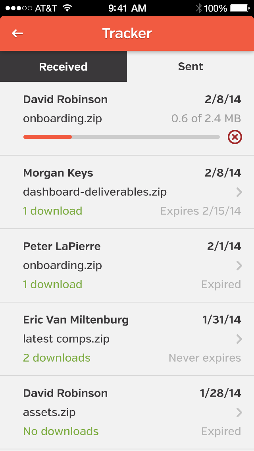Open dashboard-deliverables.zip details chevron

(239, 192)
